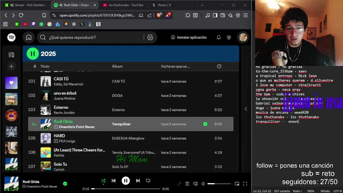The height and width of the screenshot is (193, 343).
Task: Skip to next track
Action: click(x=138, y=181)
